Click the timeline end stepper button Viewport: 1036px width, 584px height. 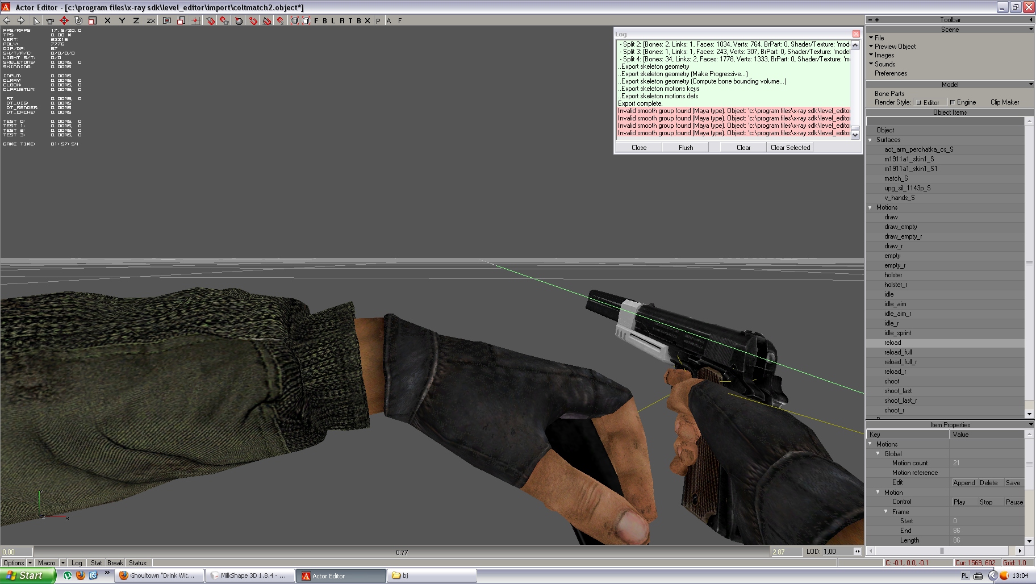point(857,551)
